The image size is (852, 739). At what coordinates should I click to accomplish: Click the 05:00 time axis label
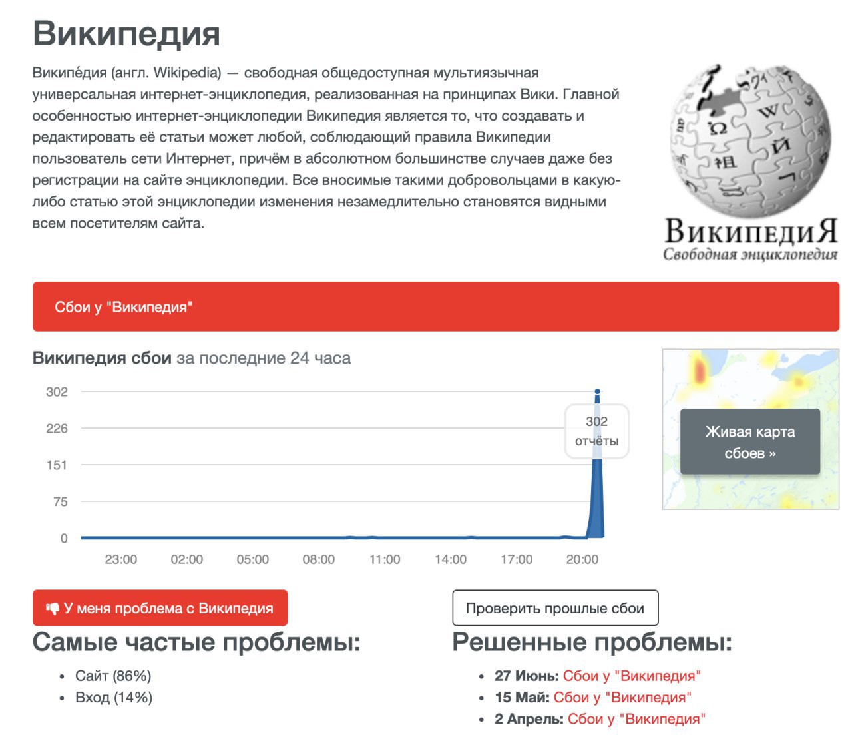pos(253,559)
